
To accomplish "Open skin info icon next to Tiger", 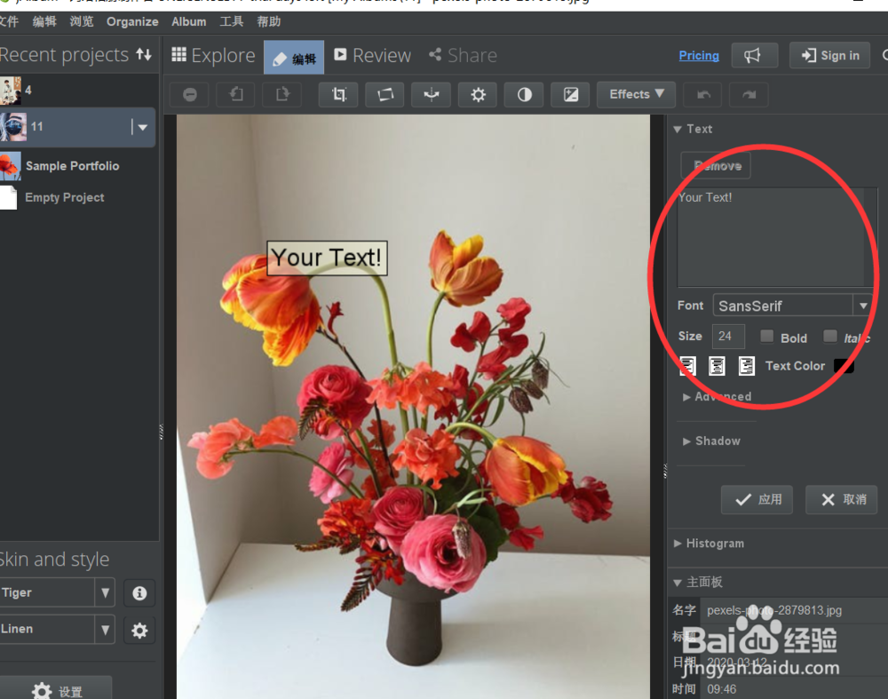I will click(139, 593).
